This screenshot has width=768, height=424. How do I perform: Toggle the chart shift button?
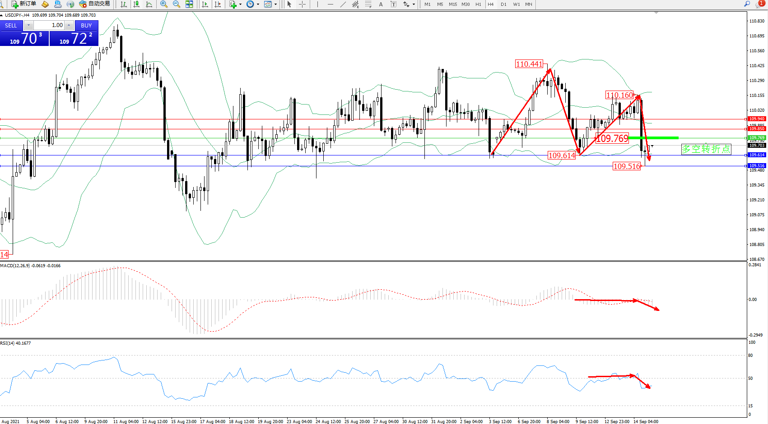tap(218, 4)
